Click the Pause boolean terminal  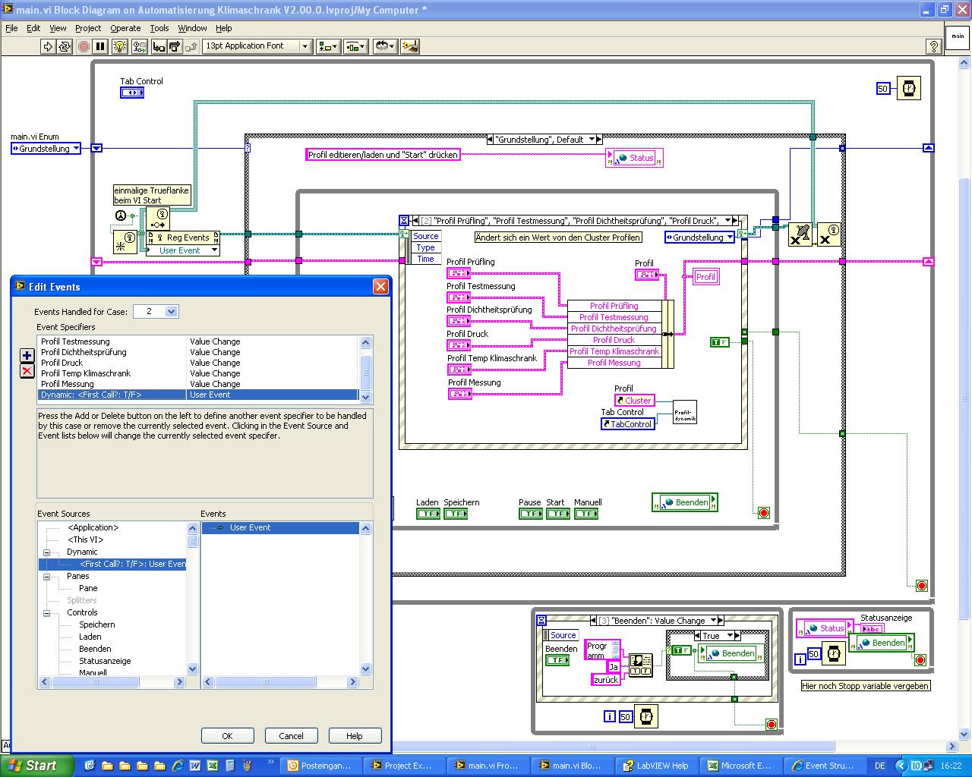tap(531, 514)
